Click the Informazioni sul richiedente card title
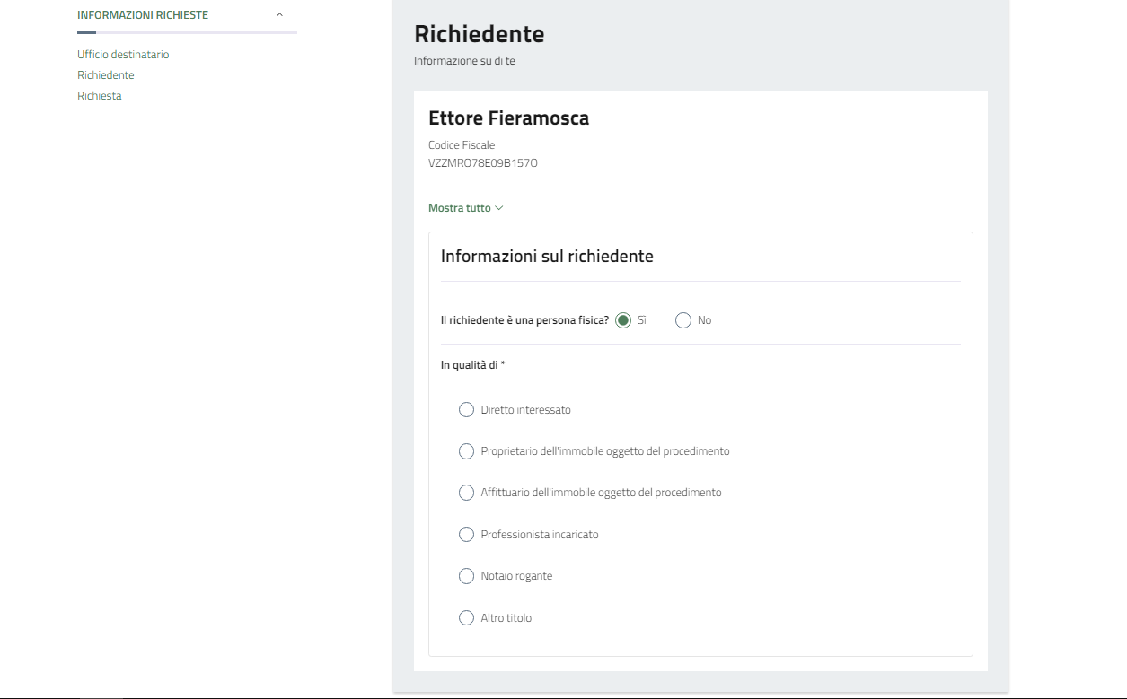1127x699 pixels. click(x=547, y=257)
